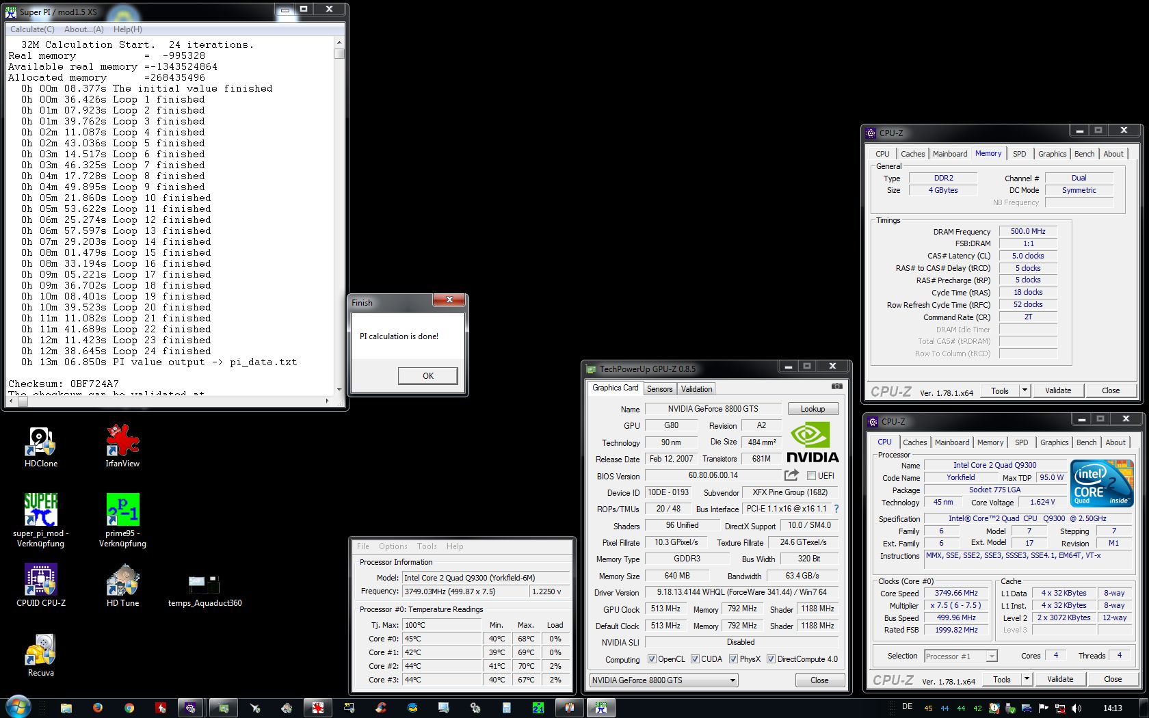Open File menu in Core Temp window

(x=362, y=546)
